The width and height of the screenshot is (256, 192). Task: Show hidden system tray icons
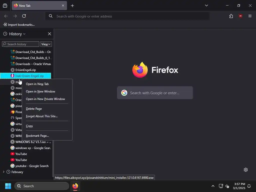pyautogui.click(x=213, y=186)
